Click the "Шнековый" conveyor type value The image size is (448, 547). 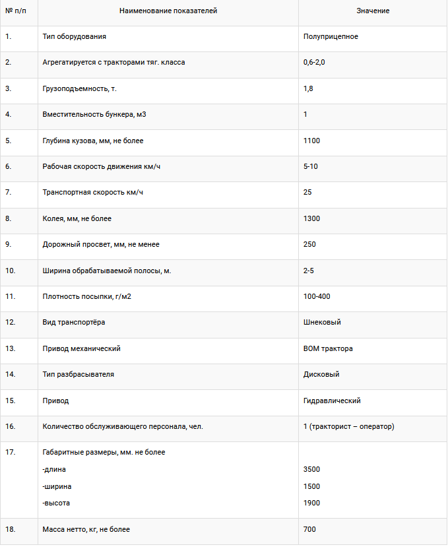(322, 323)
